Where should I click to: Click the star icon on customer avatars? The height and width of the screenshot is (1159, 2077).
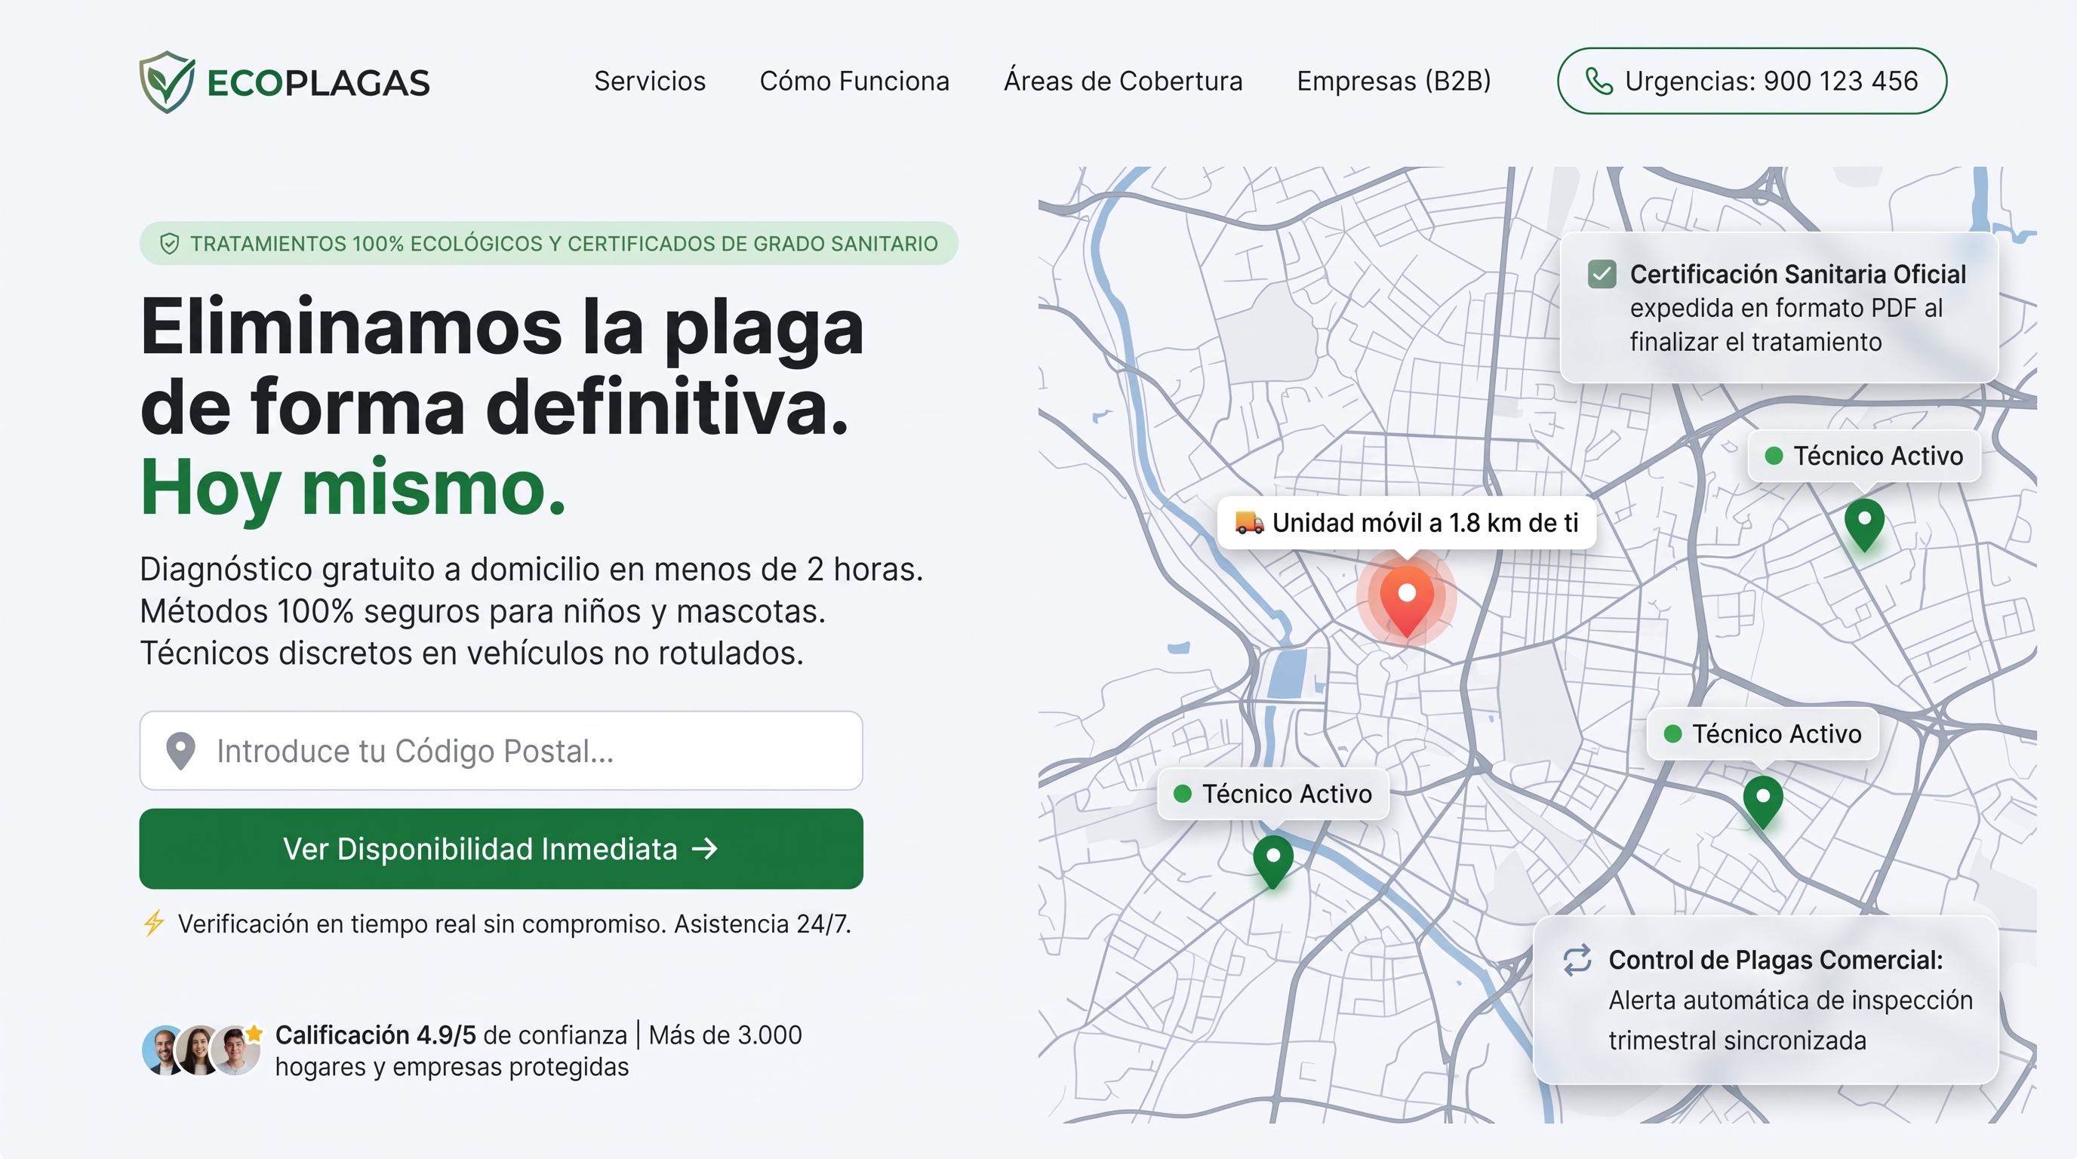pos(254,1032)
